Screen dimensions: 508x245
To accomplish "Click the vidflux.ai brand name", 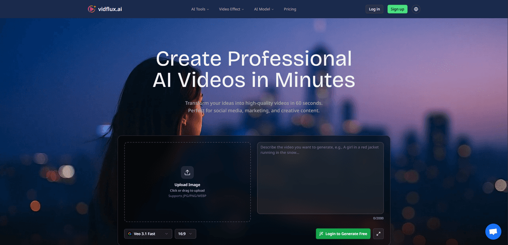I will coord(110,9).
